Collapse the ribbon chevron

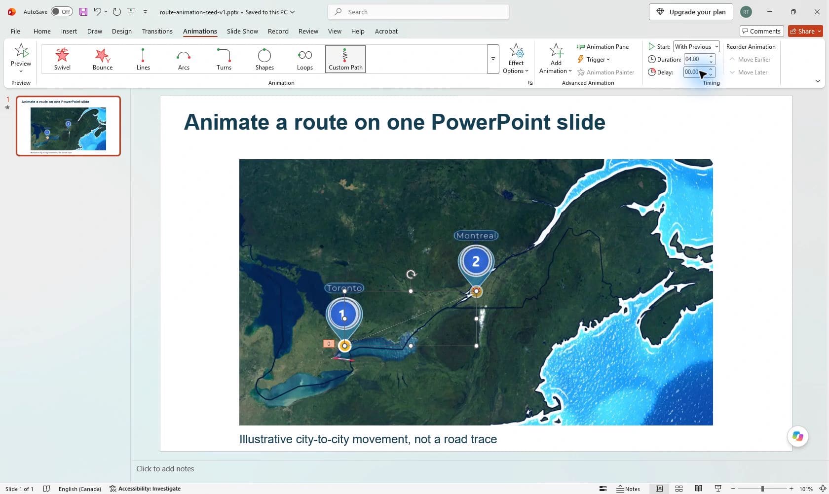click(818, 81)
